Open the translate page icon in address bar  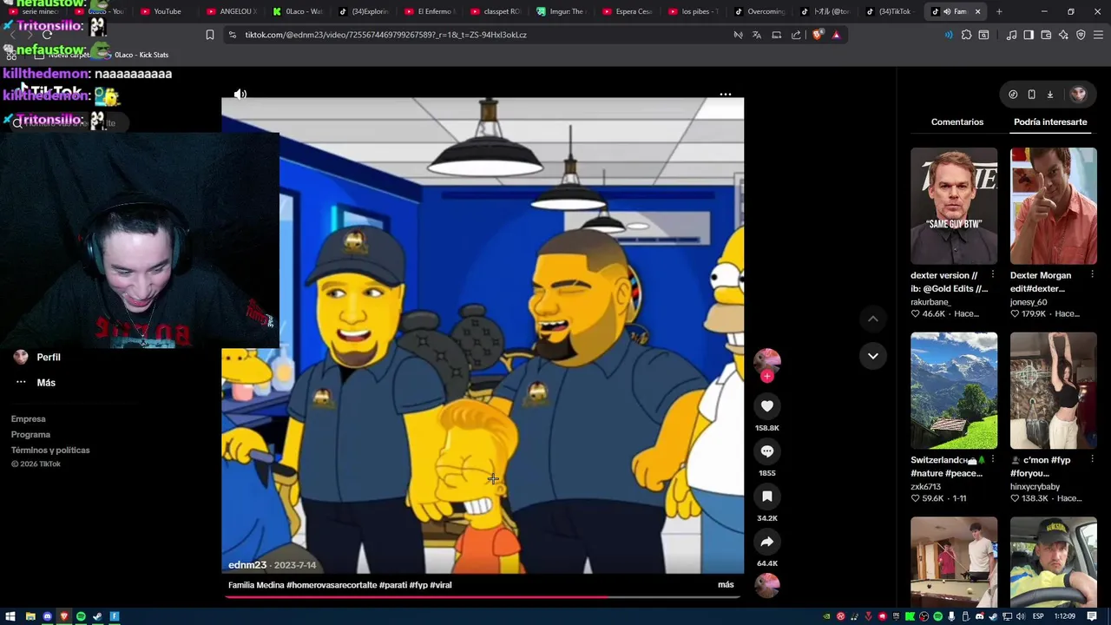pyautogui.click(x=757, y=35)
